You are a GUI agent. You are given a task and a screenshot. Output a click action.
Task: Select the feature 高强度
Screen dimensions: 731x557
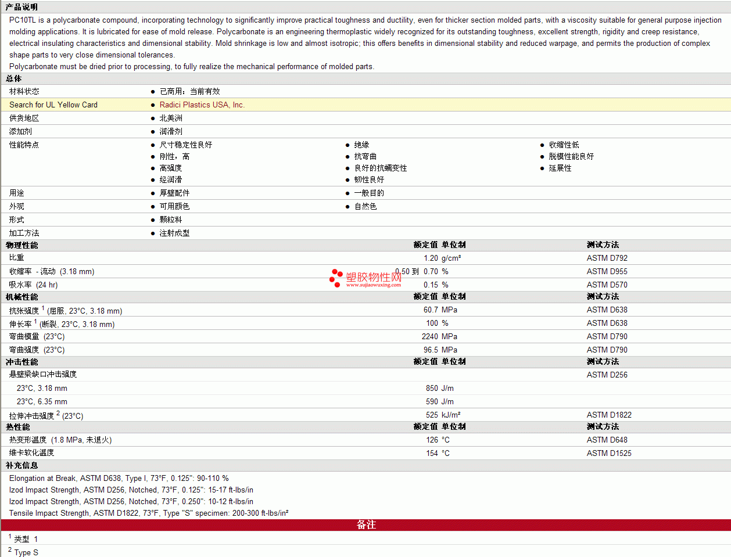(x=171, y=168)
